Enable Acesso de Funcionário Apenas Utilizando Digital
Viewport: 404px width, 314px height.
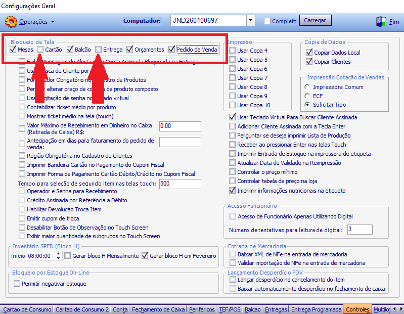(233, 216)
